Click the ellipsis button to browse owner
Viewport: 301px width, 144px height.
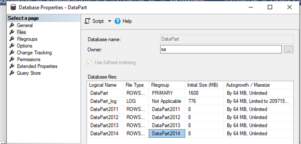click(x=288, y=49)
